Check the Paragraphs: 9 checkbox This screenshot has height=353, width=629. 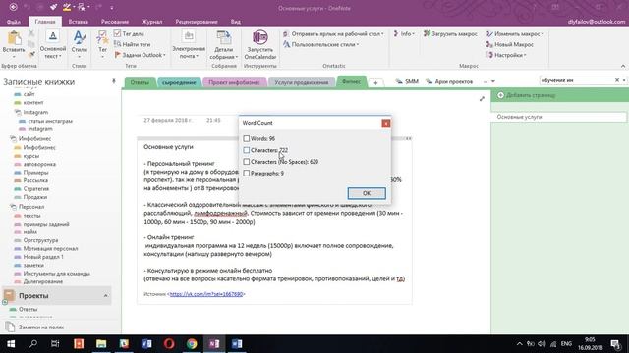[x=247, y=174]
